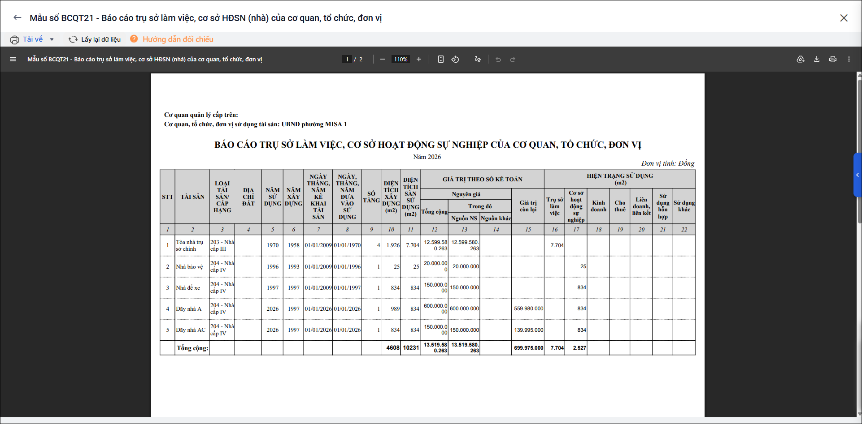This screenshot has width=862, height=424.
Task: Click the vertical scrollbar of the document
Action: click(859, 152)
